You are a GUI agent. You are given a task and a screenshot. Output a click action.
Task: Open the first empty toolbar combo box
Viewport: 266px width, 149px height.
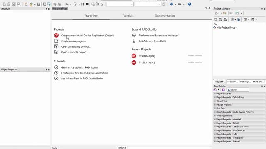point(120,4)
